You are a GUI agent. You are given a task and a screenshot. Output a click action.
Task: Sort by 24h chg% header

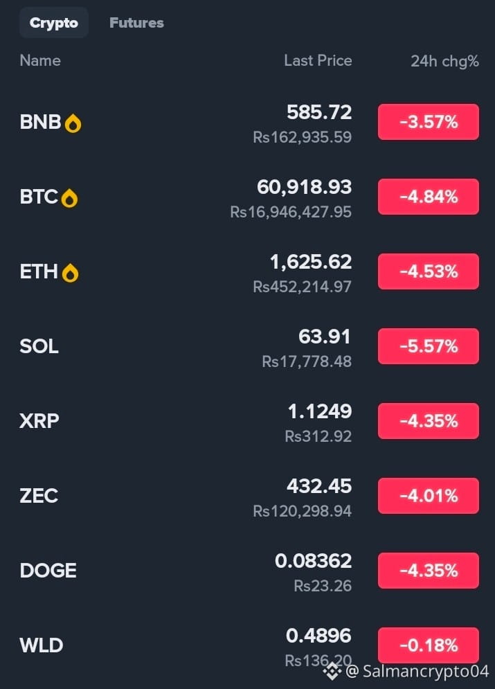[444, 61]
